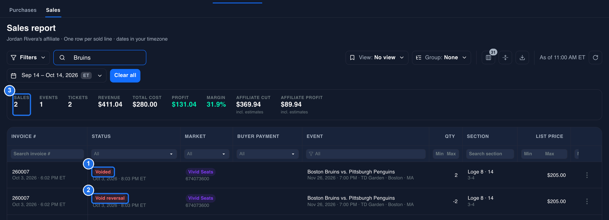The width and height of the screenshot is (609, 220).
Task: Refresh the report data
Action: (595, 58)
